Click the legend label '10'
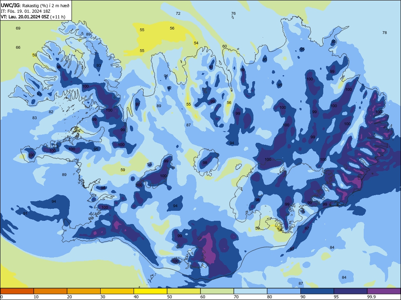The image size is (401, 300). click(x=36, y=297)
